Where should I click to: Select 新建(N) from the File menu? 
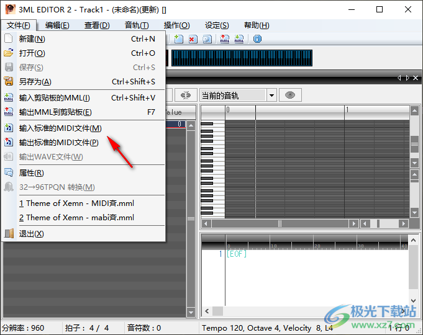pos(84,39)
